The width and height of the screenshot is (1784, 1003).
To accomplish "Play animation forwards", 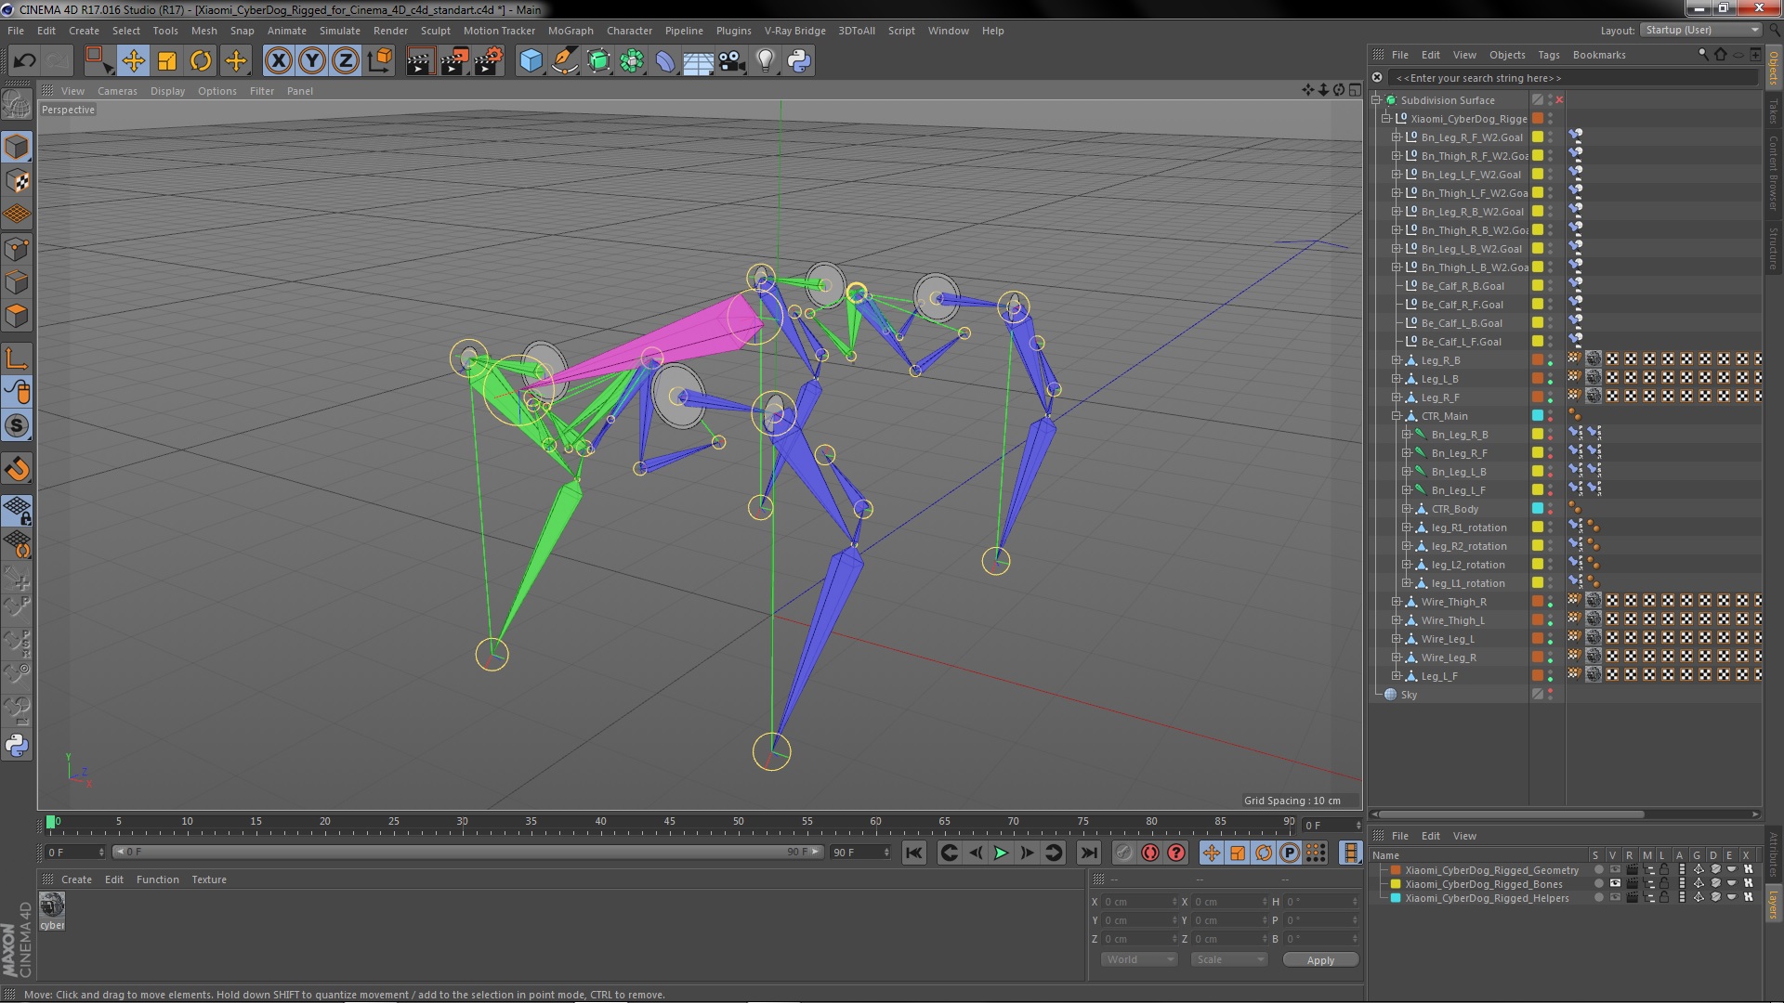I will pos(1001,853).
